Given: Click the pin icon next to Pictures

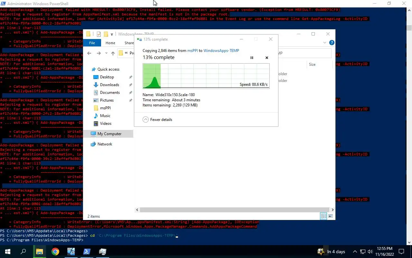Looking at the screenshot, I should [x=130, y=100].
